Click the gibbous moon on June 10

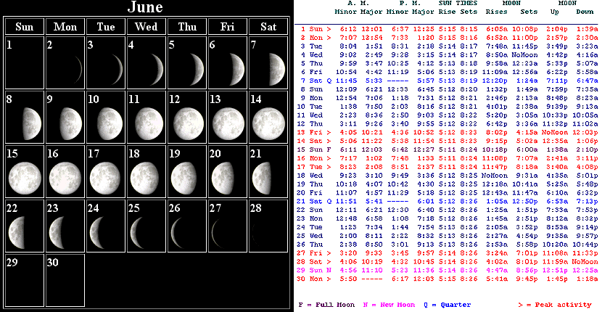point(107,121)
